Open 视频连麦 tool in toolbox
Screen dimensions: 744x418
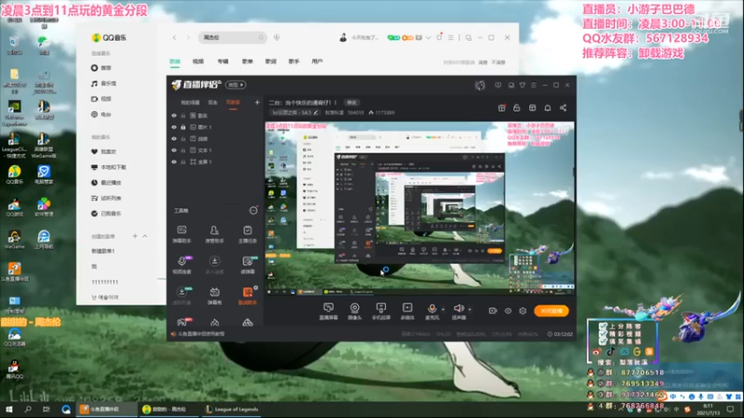point(181,266)
